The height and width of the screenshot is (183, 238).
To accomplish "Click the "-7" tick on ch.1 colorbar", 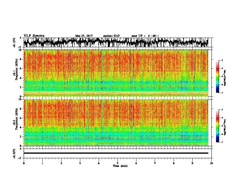I will tap(222, 93).
